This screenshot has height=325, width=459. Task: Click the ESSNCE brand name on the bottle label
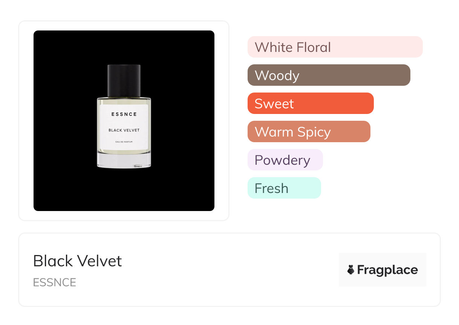[124, 114]
